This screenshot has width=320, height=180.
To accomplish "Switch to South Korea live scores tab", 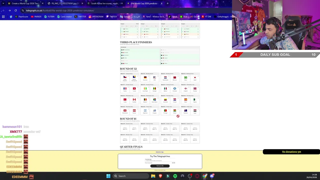I will coord(104,3).
